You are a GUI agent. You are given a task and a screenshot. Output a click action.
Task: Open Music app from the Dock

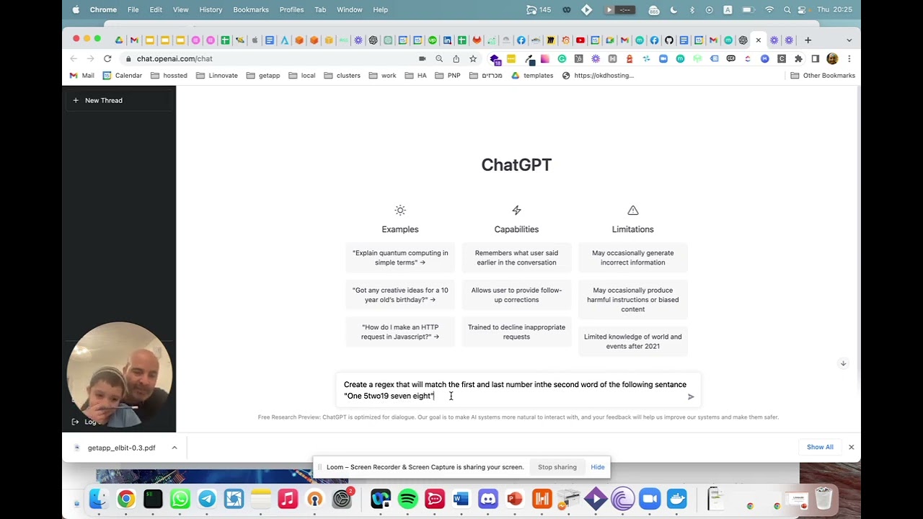point(288,499)
